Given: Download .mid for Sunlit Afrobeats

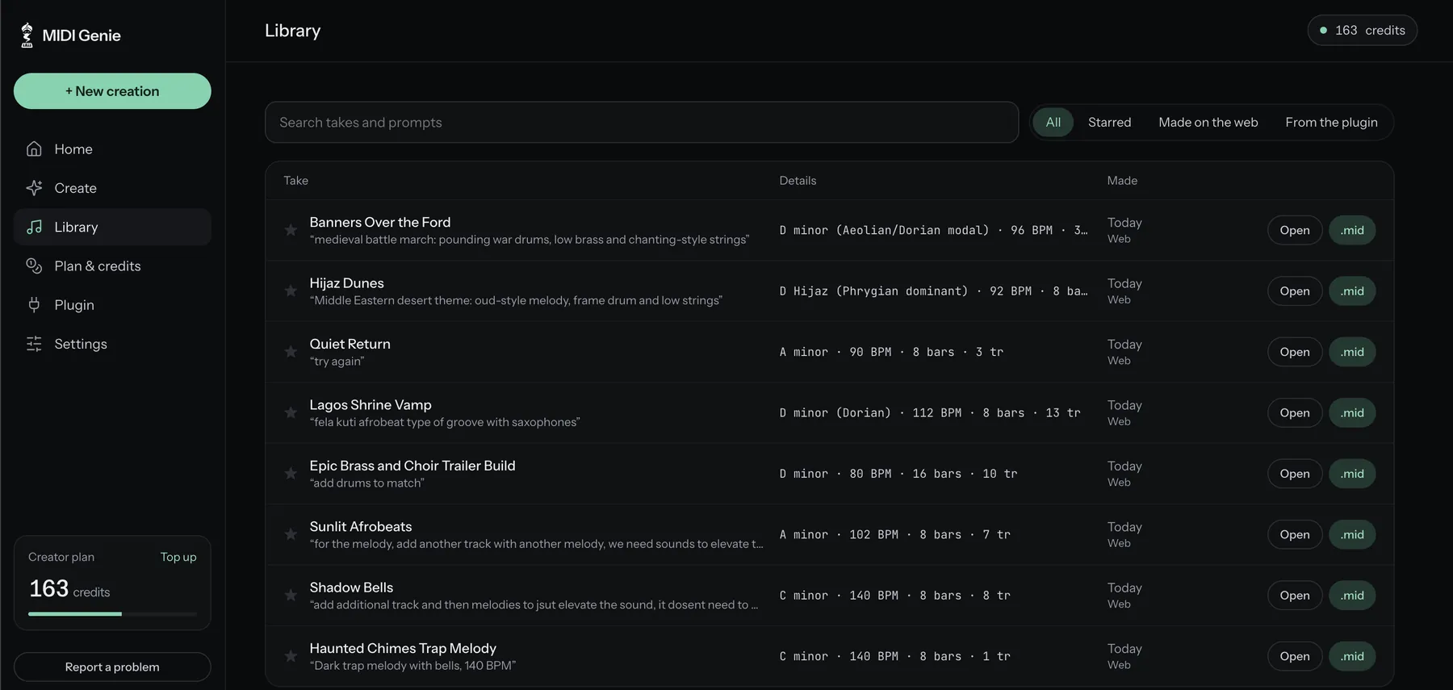Looking at the screenshot, I should pos(1352,534).
